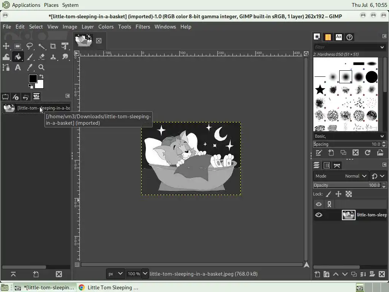Switch to the Fonts tab
Screen dimensions: 389x292
[x=338, y=37]
